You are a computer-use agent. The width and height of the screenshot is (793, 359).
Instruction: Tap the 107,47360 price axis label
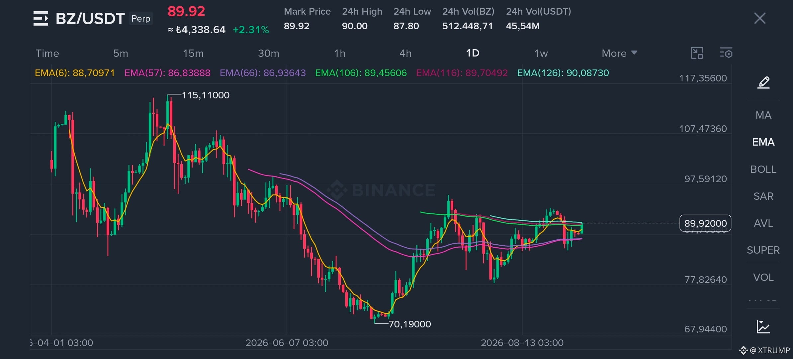tap(703, 129)
